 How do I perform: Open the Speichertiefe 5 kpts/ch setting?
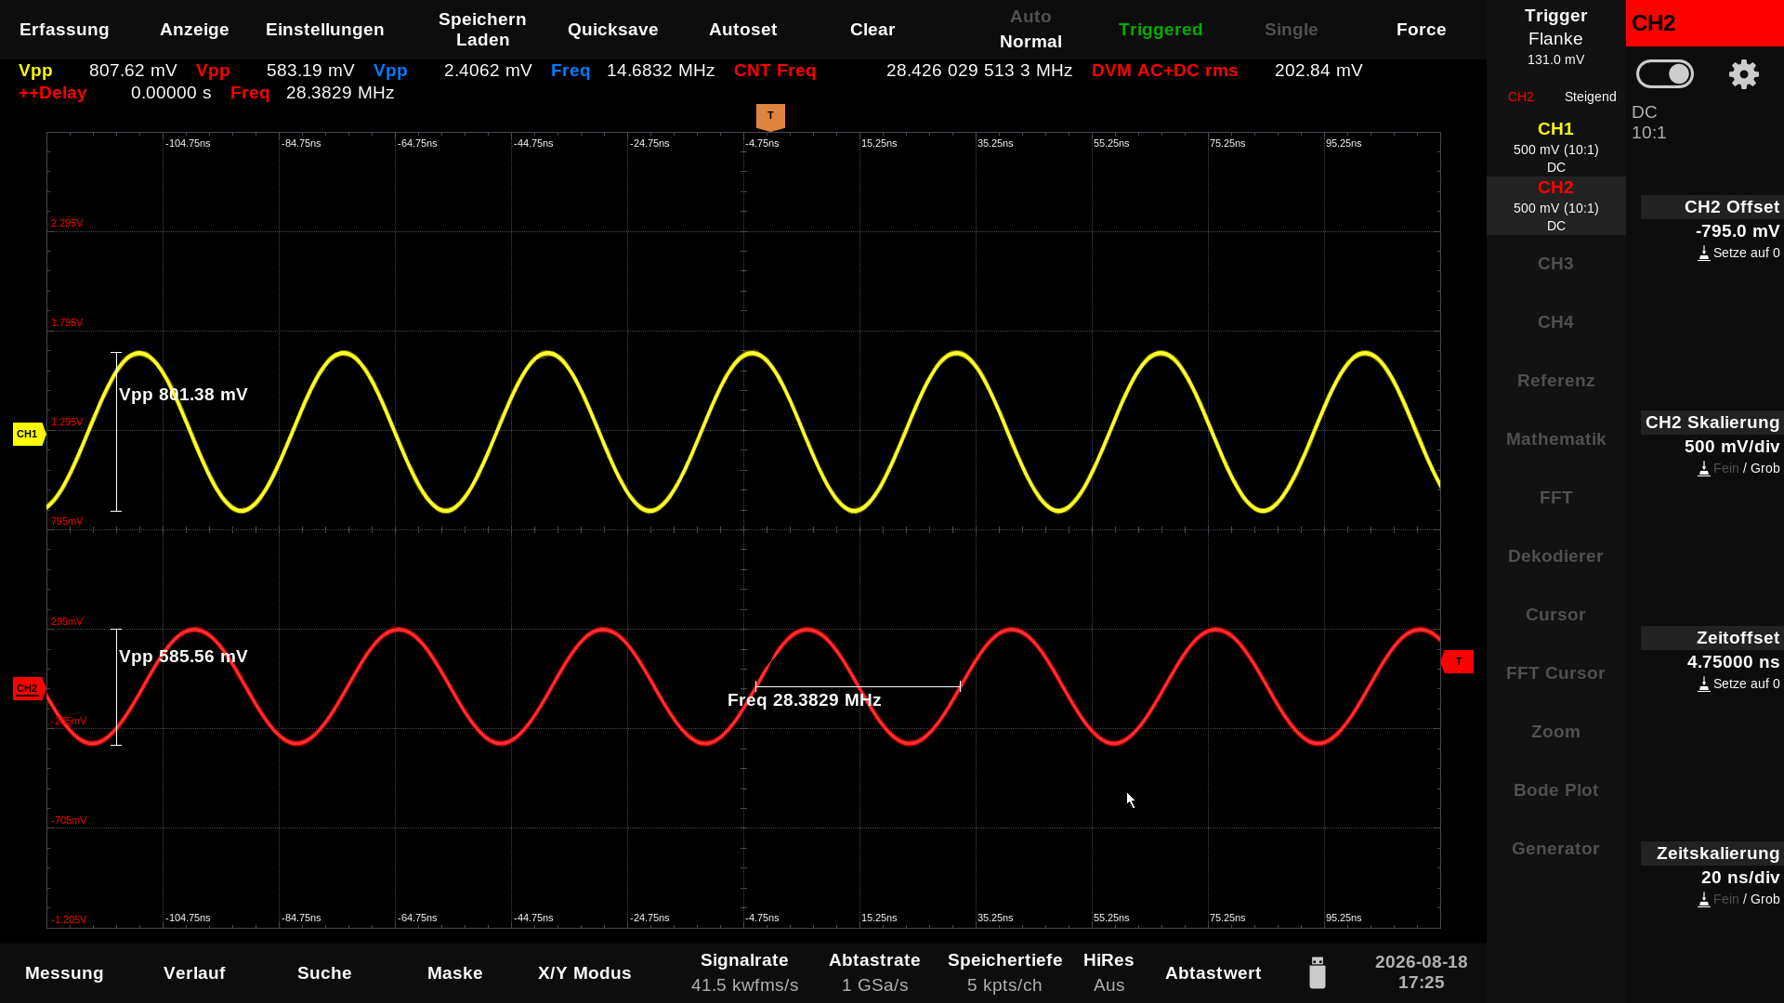pos(1004,972)
